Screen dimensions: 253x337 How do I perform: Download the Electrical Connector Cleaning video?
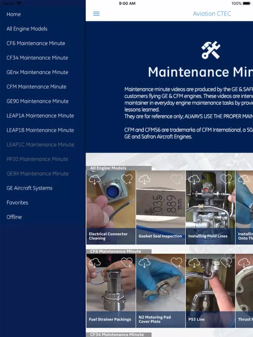[x=95, y=180]
